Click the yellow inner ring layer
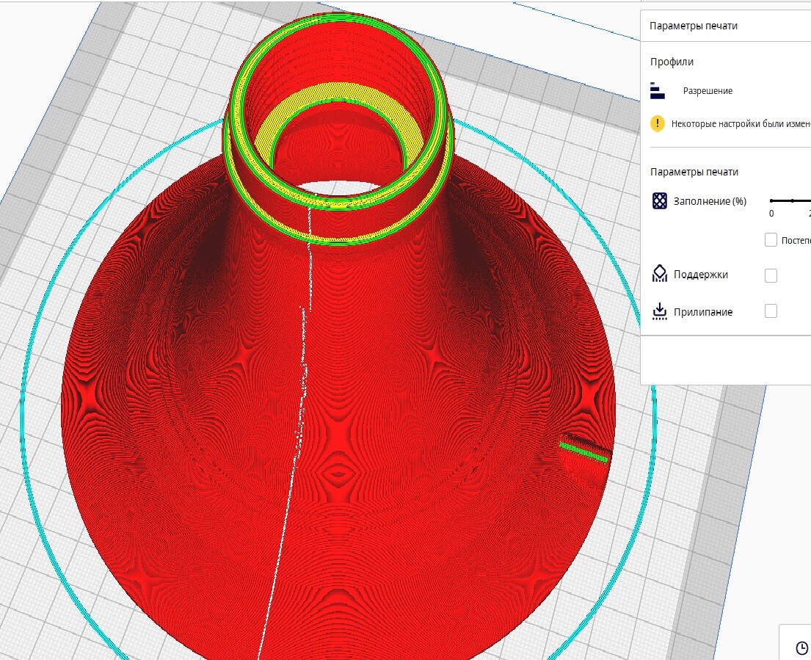This screenshot has height=660, width=811. 339,98
